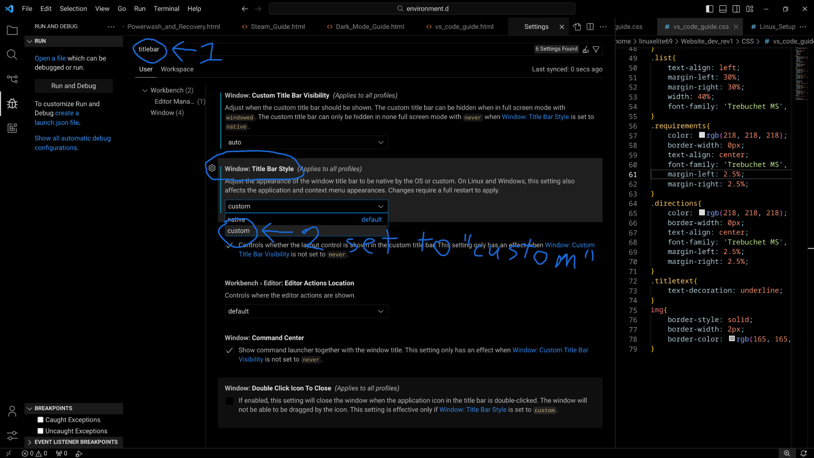
Task: Follow the 'Open a file' link
Action: [x=50, y=58]
